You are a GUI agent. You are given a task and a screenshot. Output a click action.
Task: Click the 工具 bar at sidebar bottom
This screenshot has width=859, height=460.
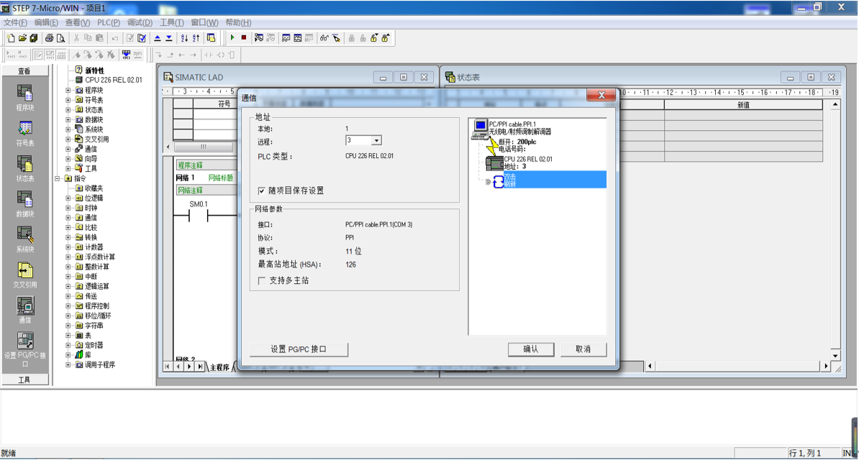(x=24, y=379)
